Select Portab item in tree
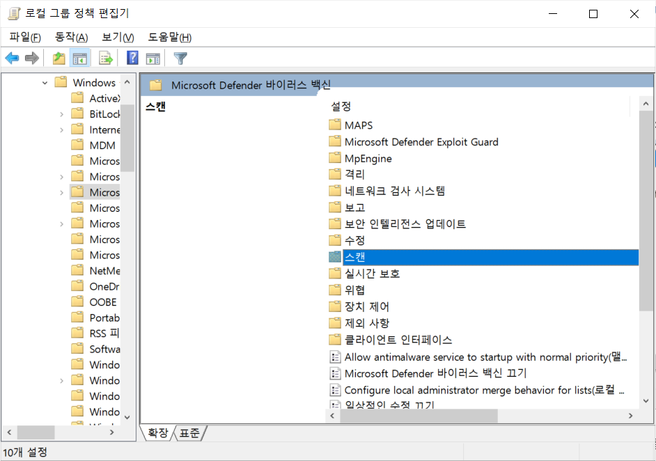 (104, 318)
